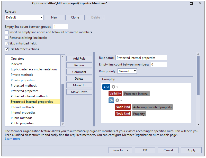
Task: Click the Learn more link
Action: click(12, 138)
